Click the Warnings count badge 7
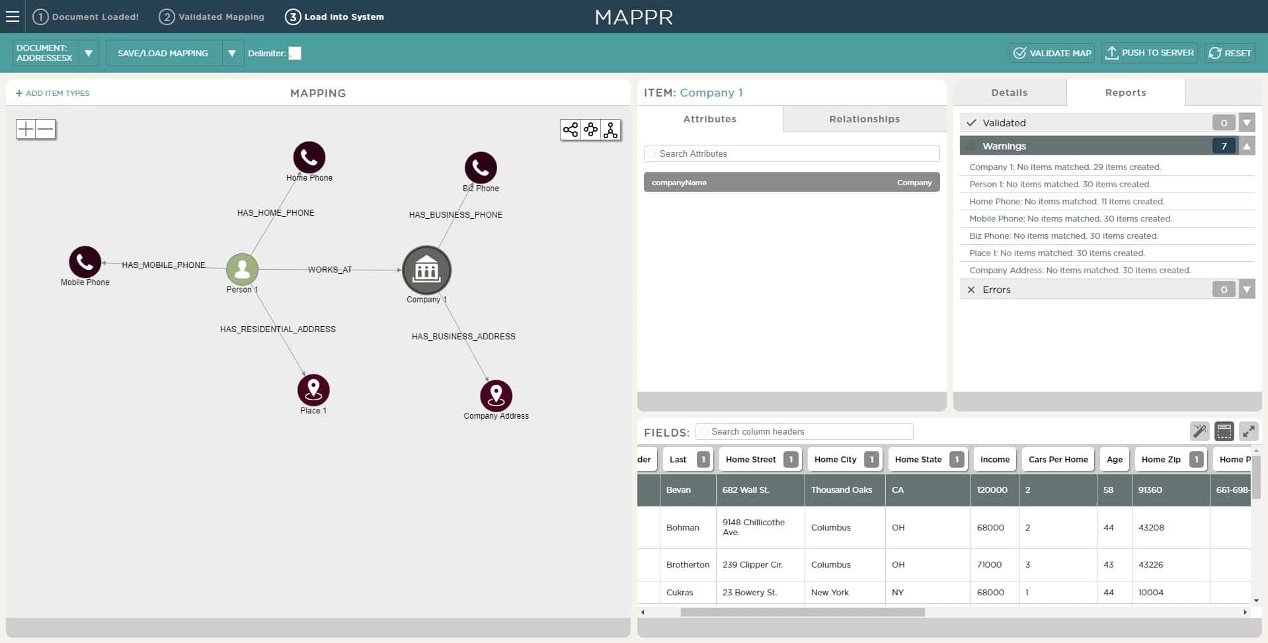Viewport: 1268px width, 643px height. pyautogui.click(x=1224, y=146)
